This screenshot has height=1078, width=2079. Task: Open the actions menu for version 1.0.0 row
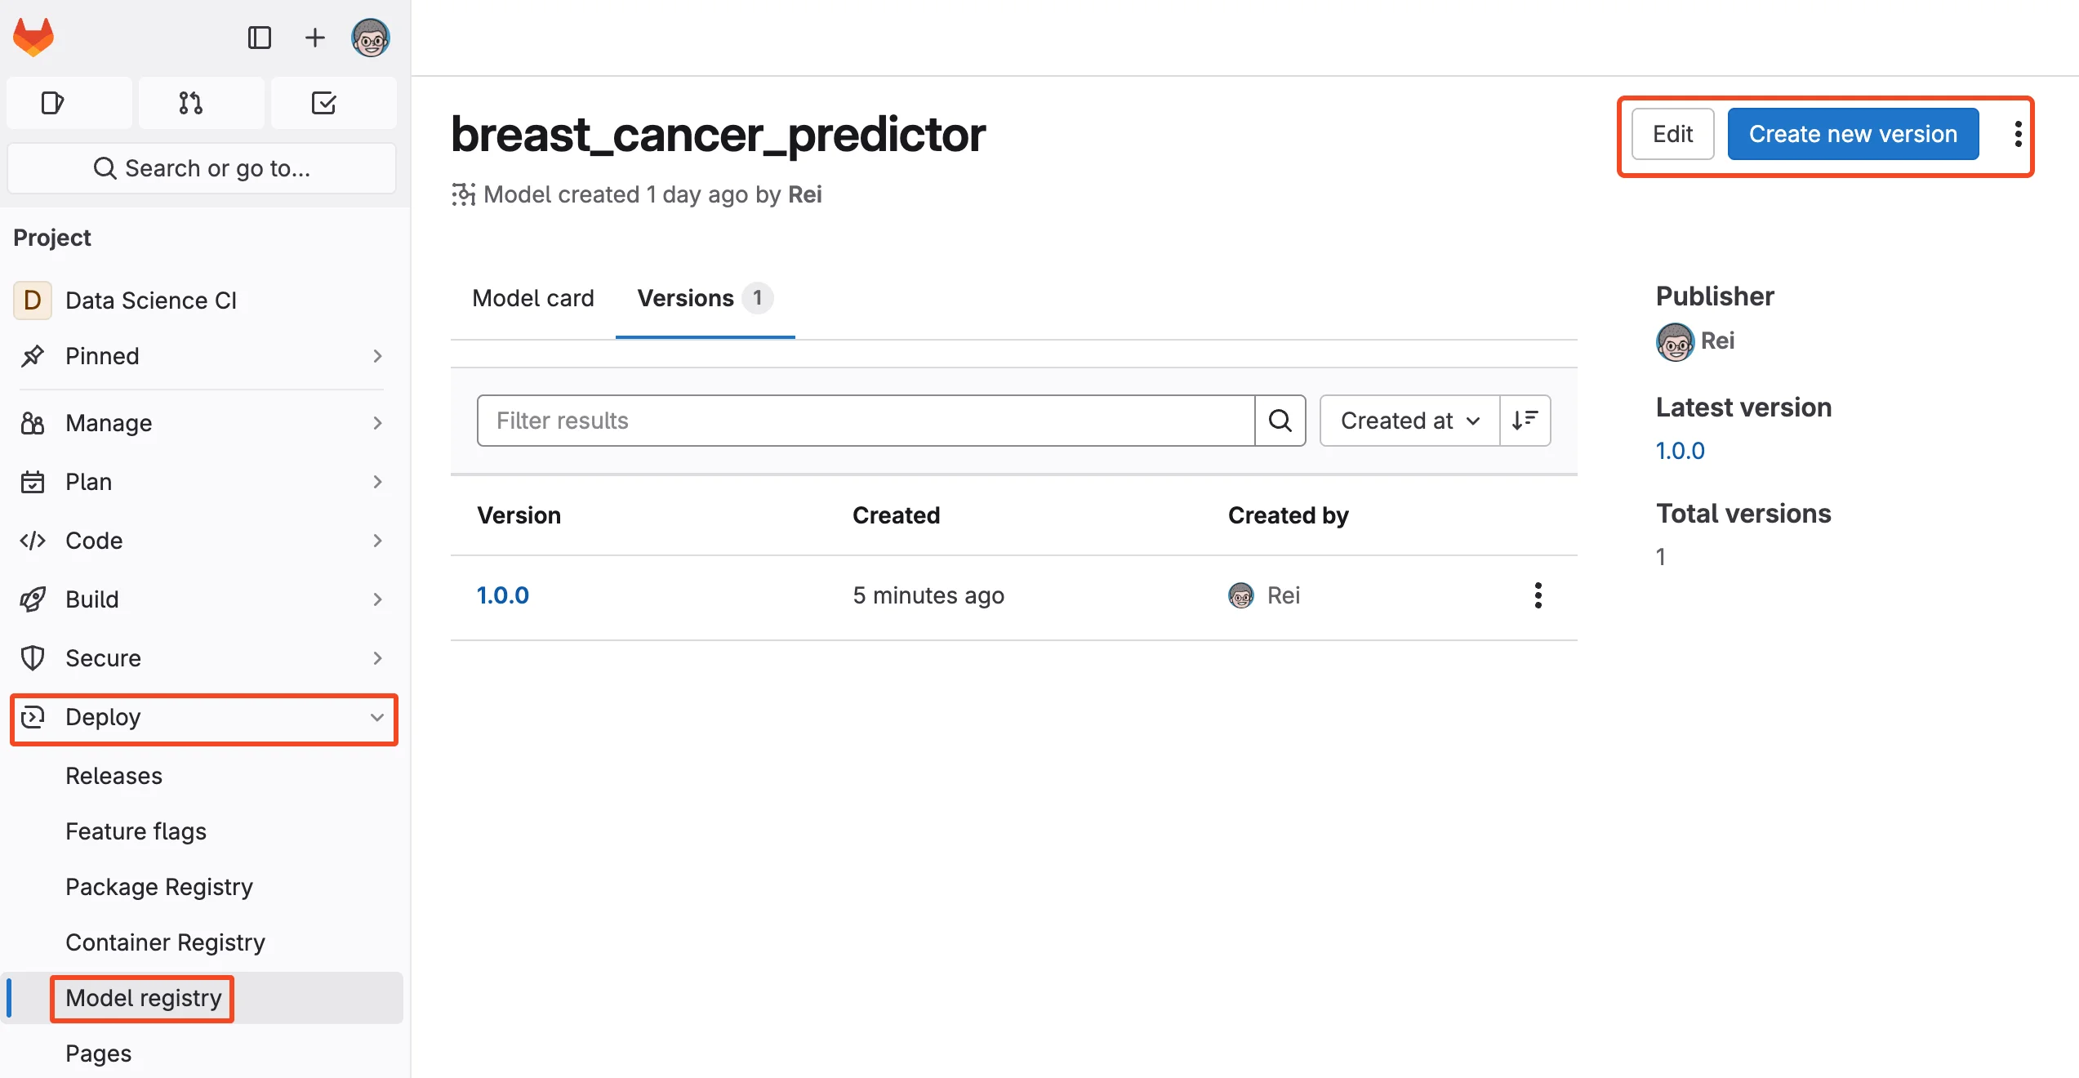coord(1538,596)
